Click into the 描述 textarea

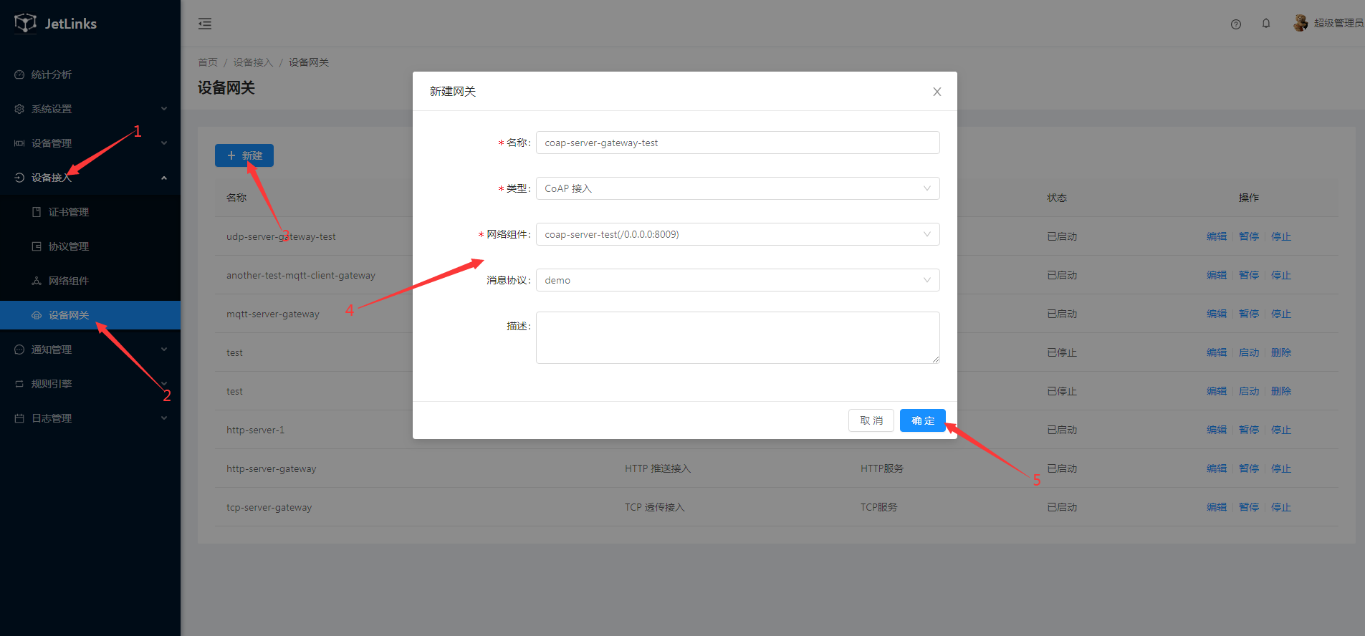[x=737, y=337]
